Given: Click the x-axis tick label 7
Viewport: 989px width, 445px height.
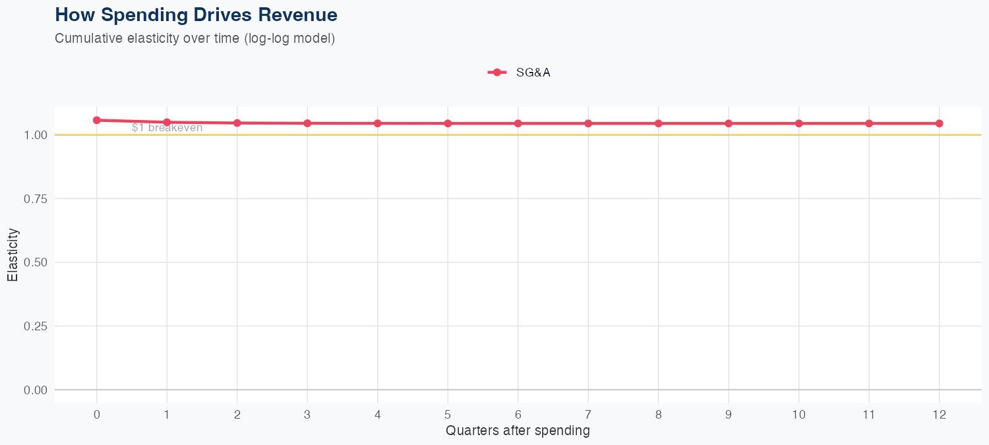Looking at the screenshot, I should (x=588, y=415).
